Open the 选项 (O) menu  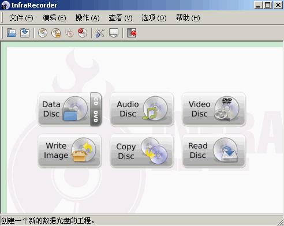(154, 18)
